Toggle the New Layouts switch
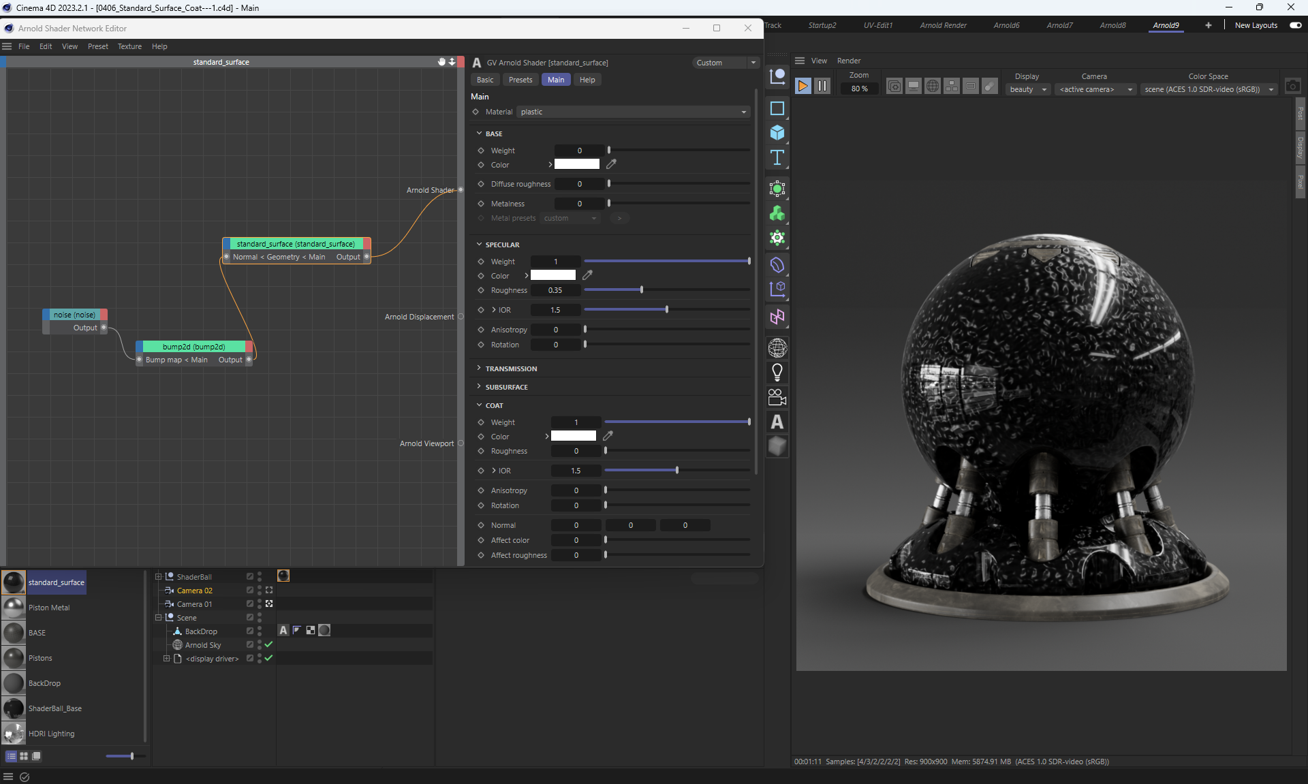 (1295, 25)
